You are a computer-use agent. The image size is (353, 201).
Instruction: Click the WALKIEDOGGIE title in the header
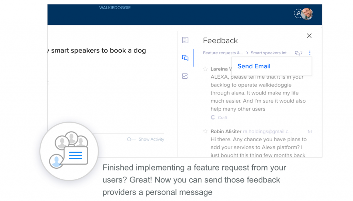115,7
